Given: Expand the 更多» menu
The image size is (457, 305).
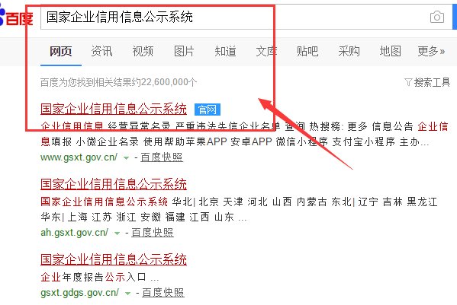Looking at the screenshot, I should click(431, 52).
